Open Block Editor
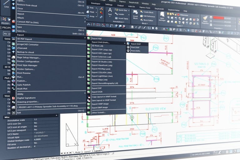This screenshot has height=160, width=240. (x=147, y=20)
